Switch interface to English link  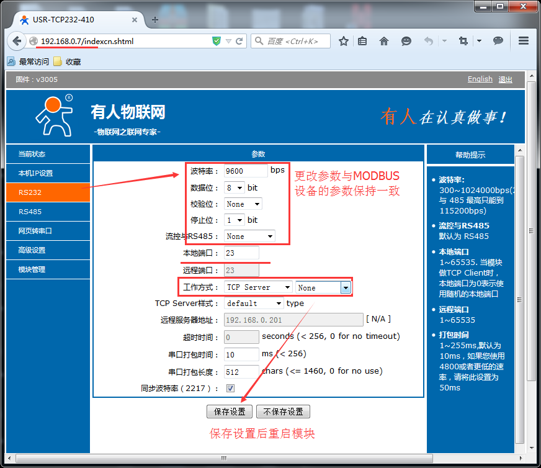pyautogui.click(x=480, y=79)
